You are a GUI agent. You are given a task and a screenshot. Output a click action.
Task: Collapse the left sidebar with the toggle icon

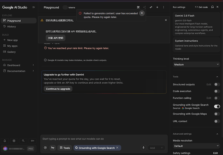tap(34, 7)
